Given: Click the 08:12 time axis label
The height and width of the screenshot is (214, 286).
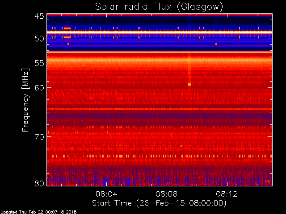Looking at the screenshot, I should 227,194.
